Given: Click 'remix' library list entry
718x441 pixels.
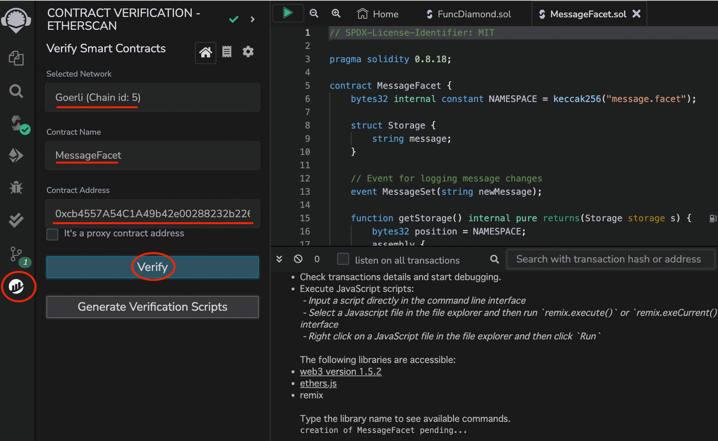Looking at the screenshot, I should pos(311,396).
